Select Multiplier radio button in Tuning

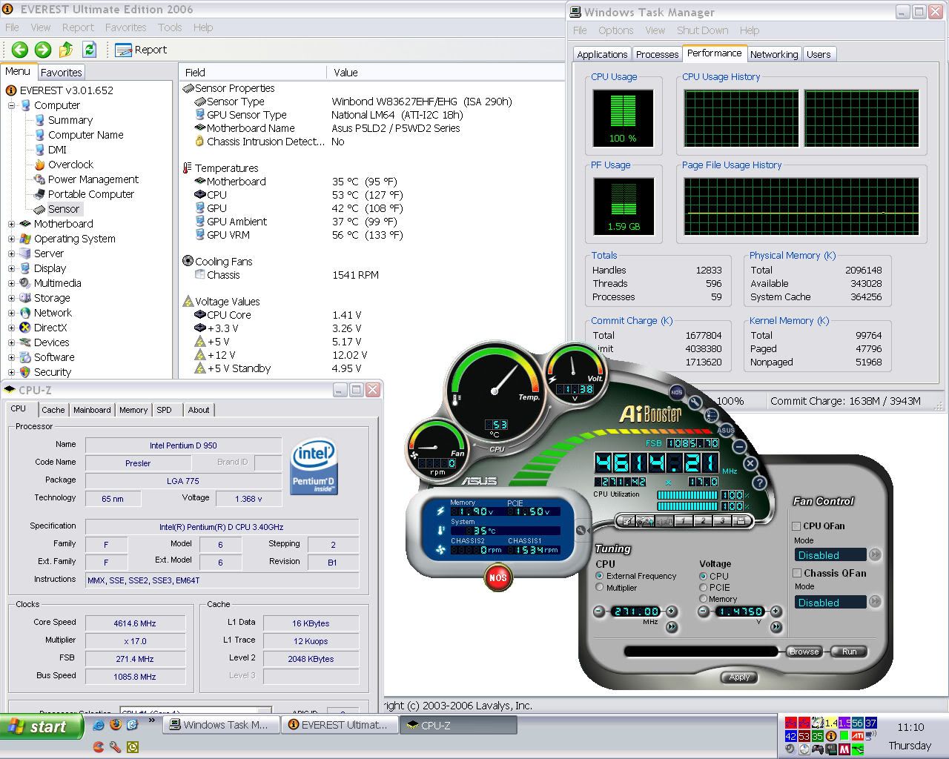point(600,588)
